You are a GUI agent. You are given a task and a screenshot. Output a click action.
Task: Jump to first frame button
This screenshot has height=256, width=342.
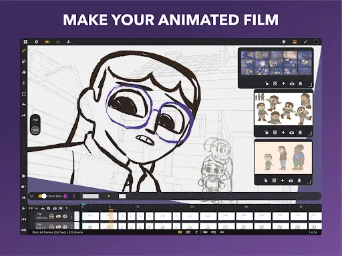24,219
